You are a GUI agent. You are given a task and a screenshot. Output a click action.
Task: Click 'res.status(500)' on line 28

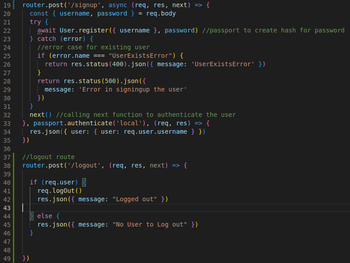[92, 81]
